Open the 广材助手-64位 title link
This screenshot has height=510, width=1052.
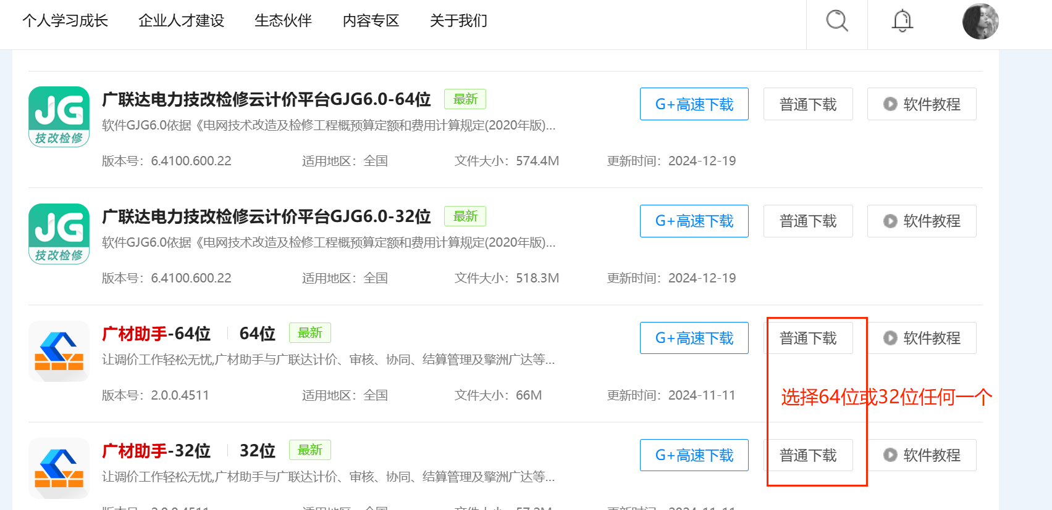click(x=156, y=334)
